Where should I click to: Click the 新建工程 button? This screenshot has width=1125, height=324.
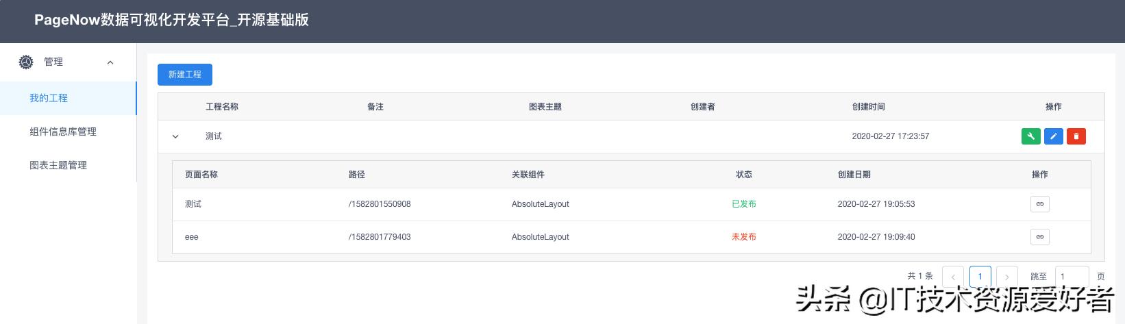185,75
